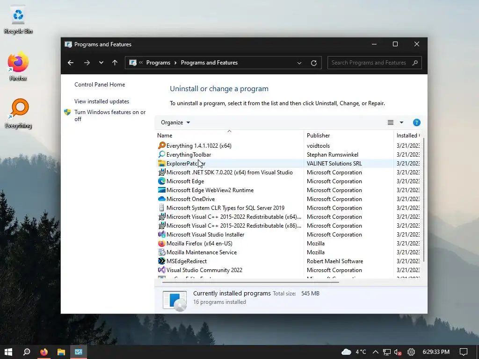Image resolution: width=479 pixels, height=359 pixels.
Task: Open the recent locations chevron
Action: click(101, 63)
